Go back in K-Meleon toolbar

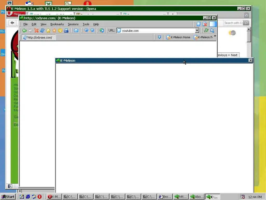[x=24, y=31]
